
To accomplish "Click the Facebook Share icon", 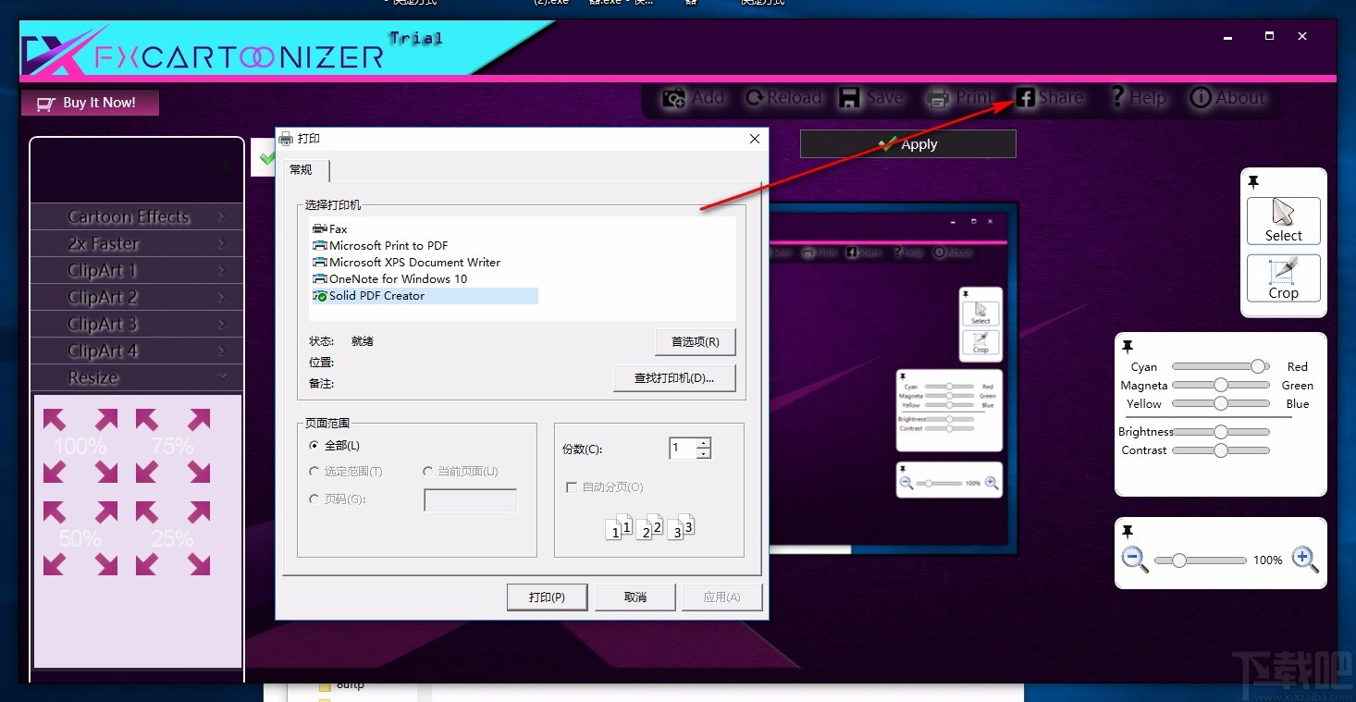I will [x=1025, y=97].
